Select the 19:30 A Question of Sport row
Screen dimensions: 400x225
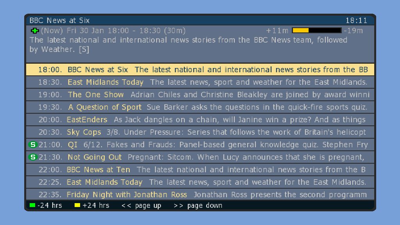tap(200, 107)
